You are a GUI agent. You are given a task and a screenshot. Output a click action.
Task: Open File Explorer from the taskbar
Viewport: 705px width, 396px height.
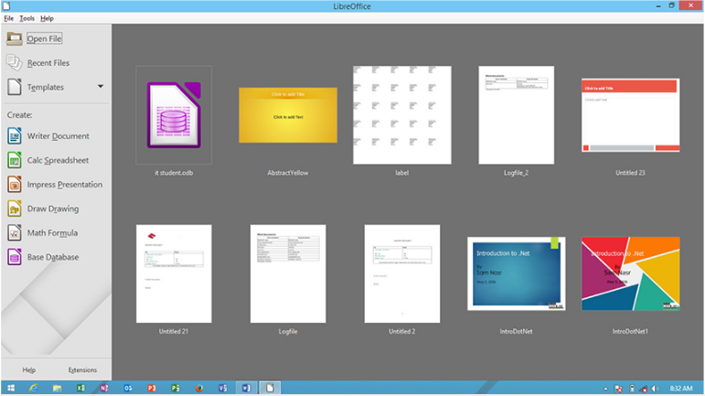[x=57, y=388]
